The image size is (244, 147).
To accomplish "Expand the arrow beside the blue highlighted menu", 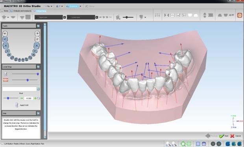I will click(x=80, y=6).
